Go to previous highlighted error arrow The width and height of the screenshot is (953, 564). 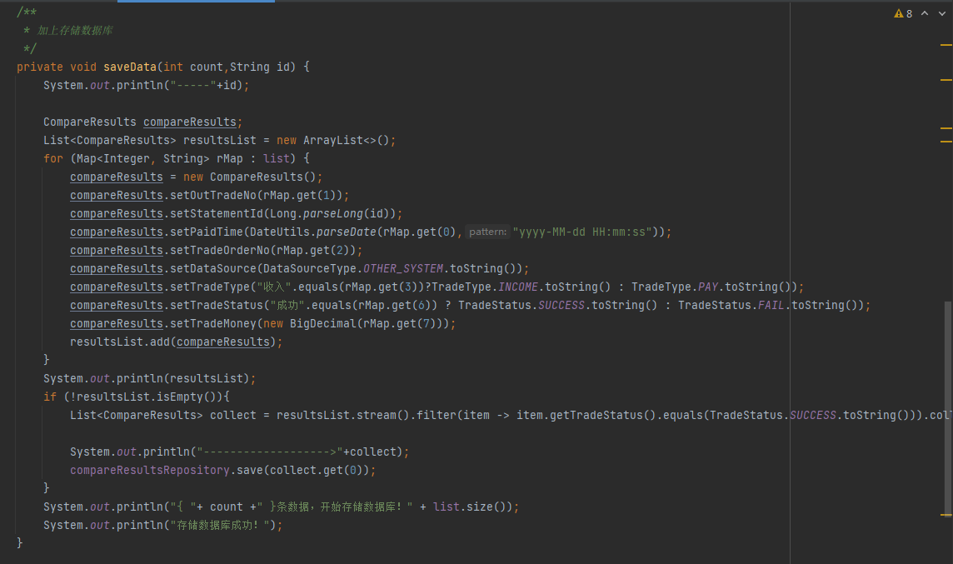(925, 13)
